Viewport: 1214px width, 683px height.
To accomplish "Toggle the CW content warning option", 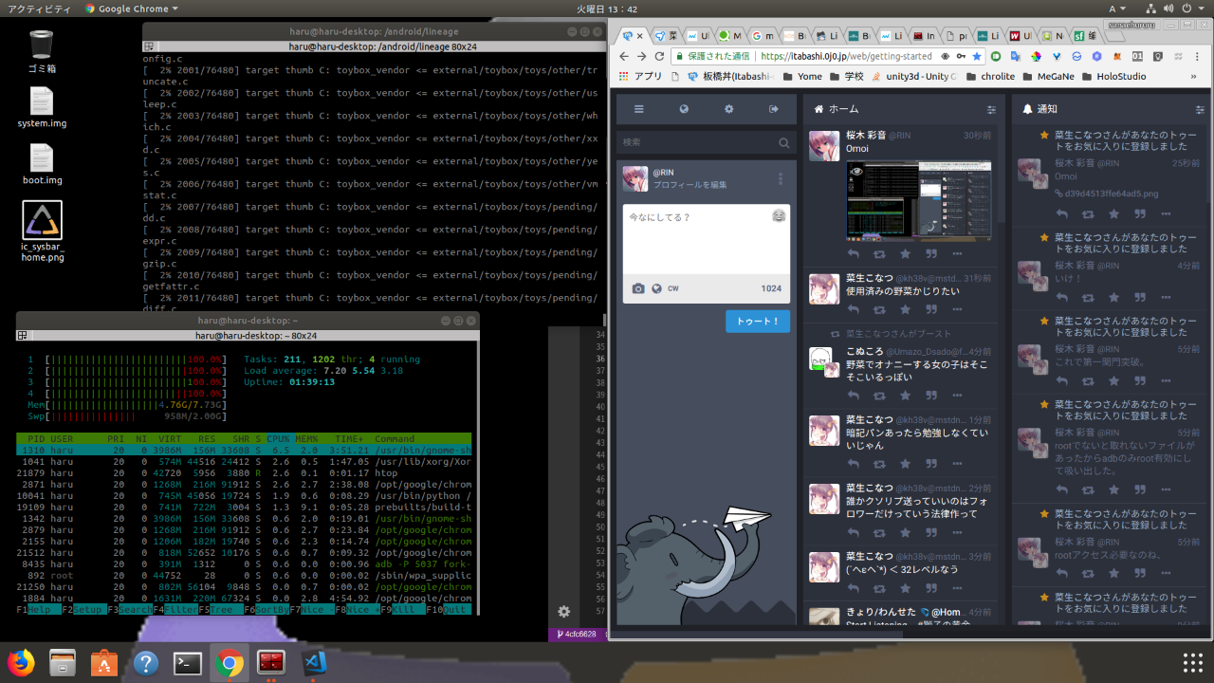I will coord(673,288).
